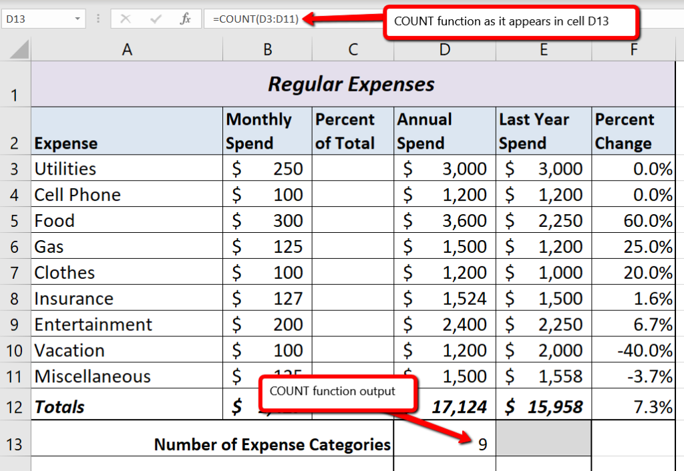Click Entertainment monthly spend 200

(x=267, y=324)
